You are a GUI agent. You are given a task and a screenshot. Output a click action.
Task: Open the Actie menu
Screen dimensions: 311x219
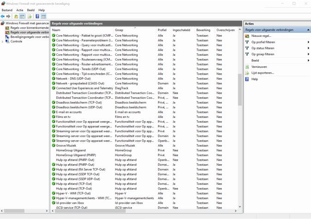(x=20, y=10)
